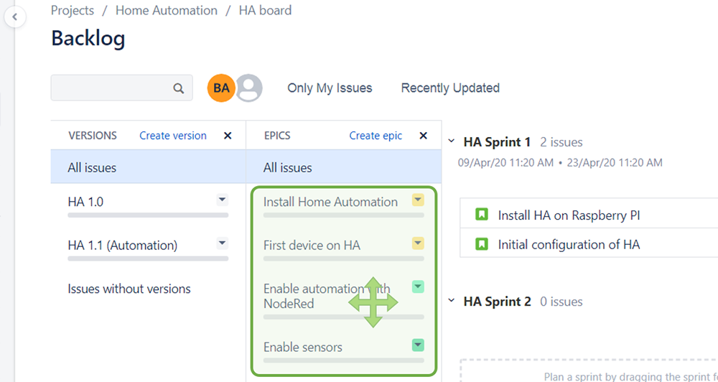The image size is (718, 382).
Task: Open the HA 1.0 version dropdown
Action: point(222,200)
